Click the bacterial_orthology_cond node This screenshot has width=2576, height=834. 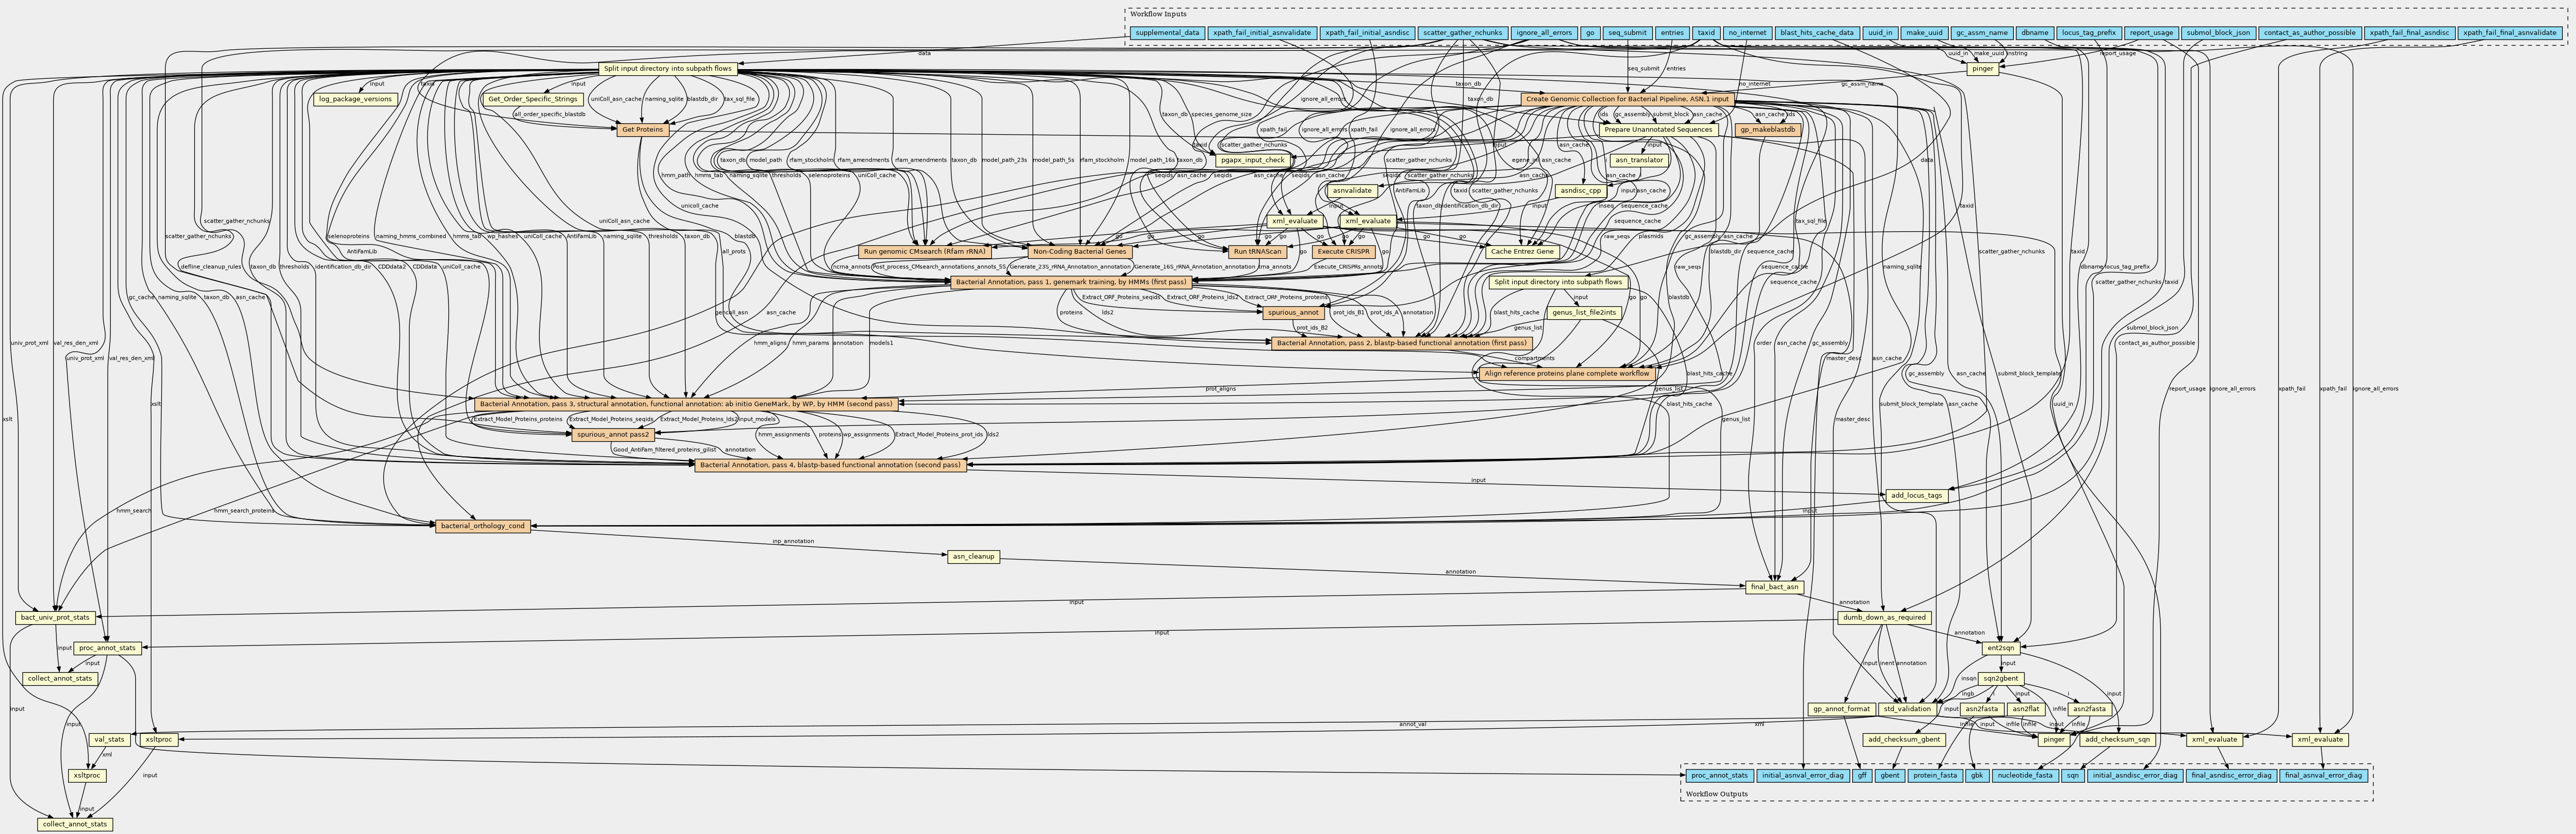483,526
